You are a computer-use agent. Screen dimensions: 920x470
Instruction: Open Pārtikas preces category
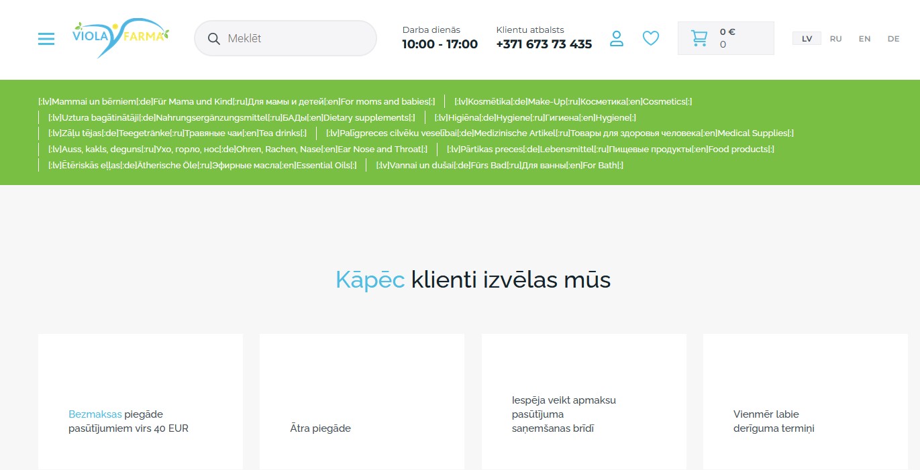click(611, 150)
